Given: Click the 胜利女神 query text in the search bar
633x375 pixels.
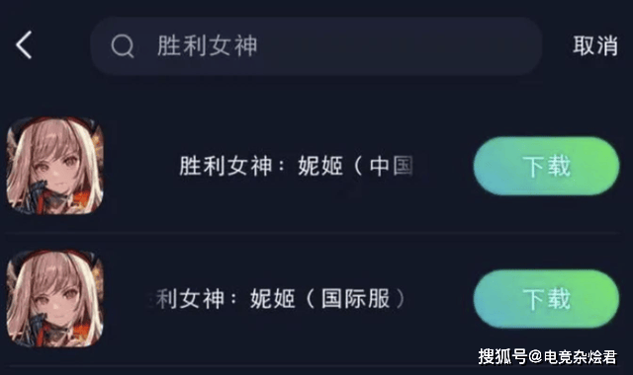Looking at the screenshot, I should click(x=207, y=45).
